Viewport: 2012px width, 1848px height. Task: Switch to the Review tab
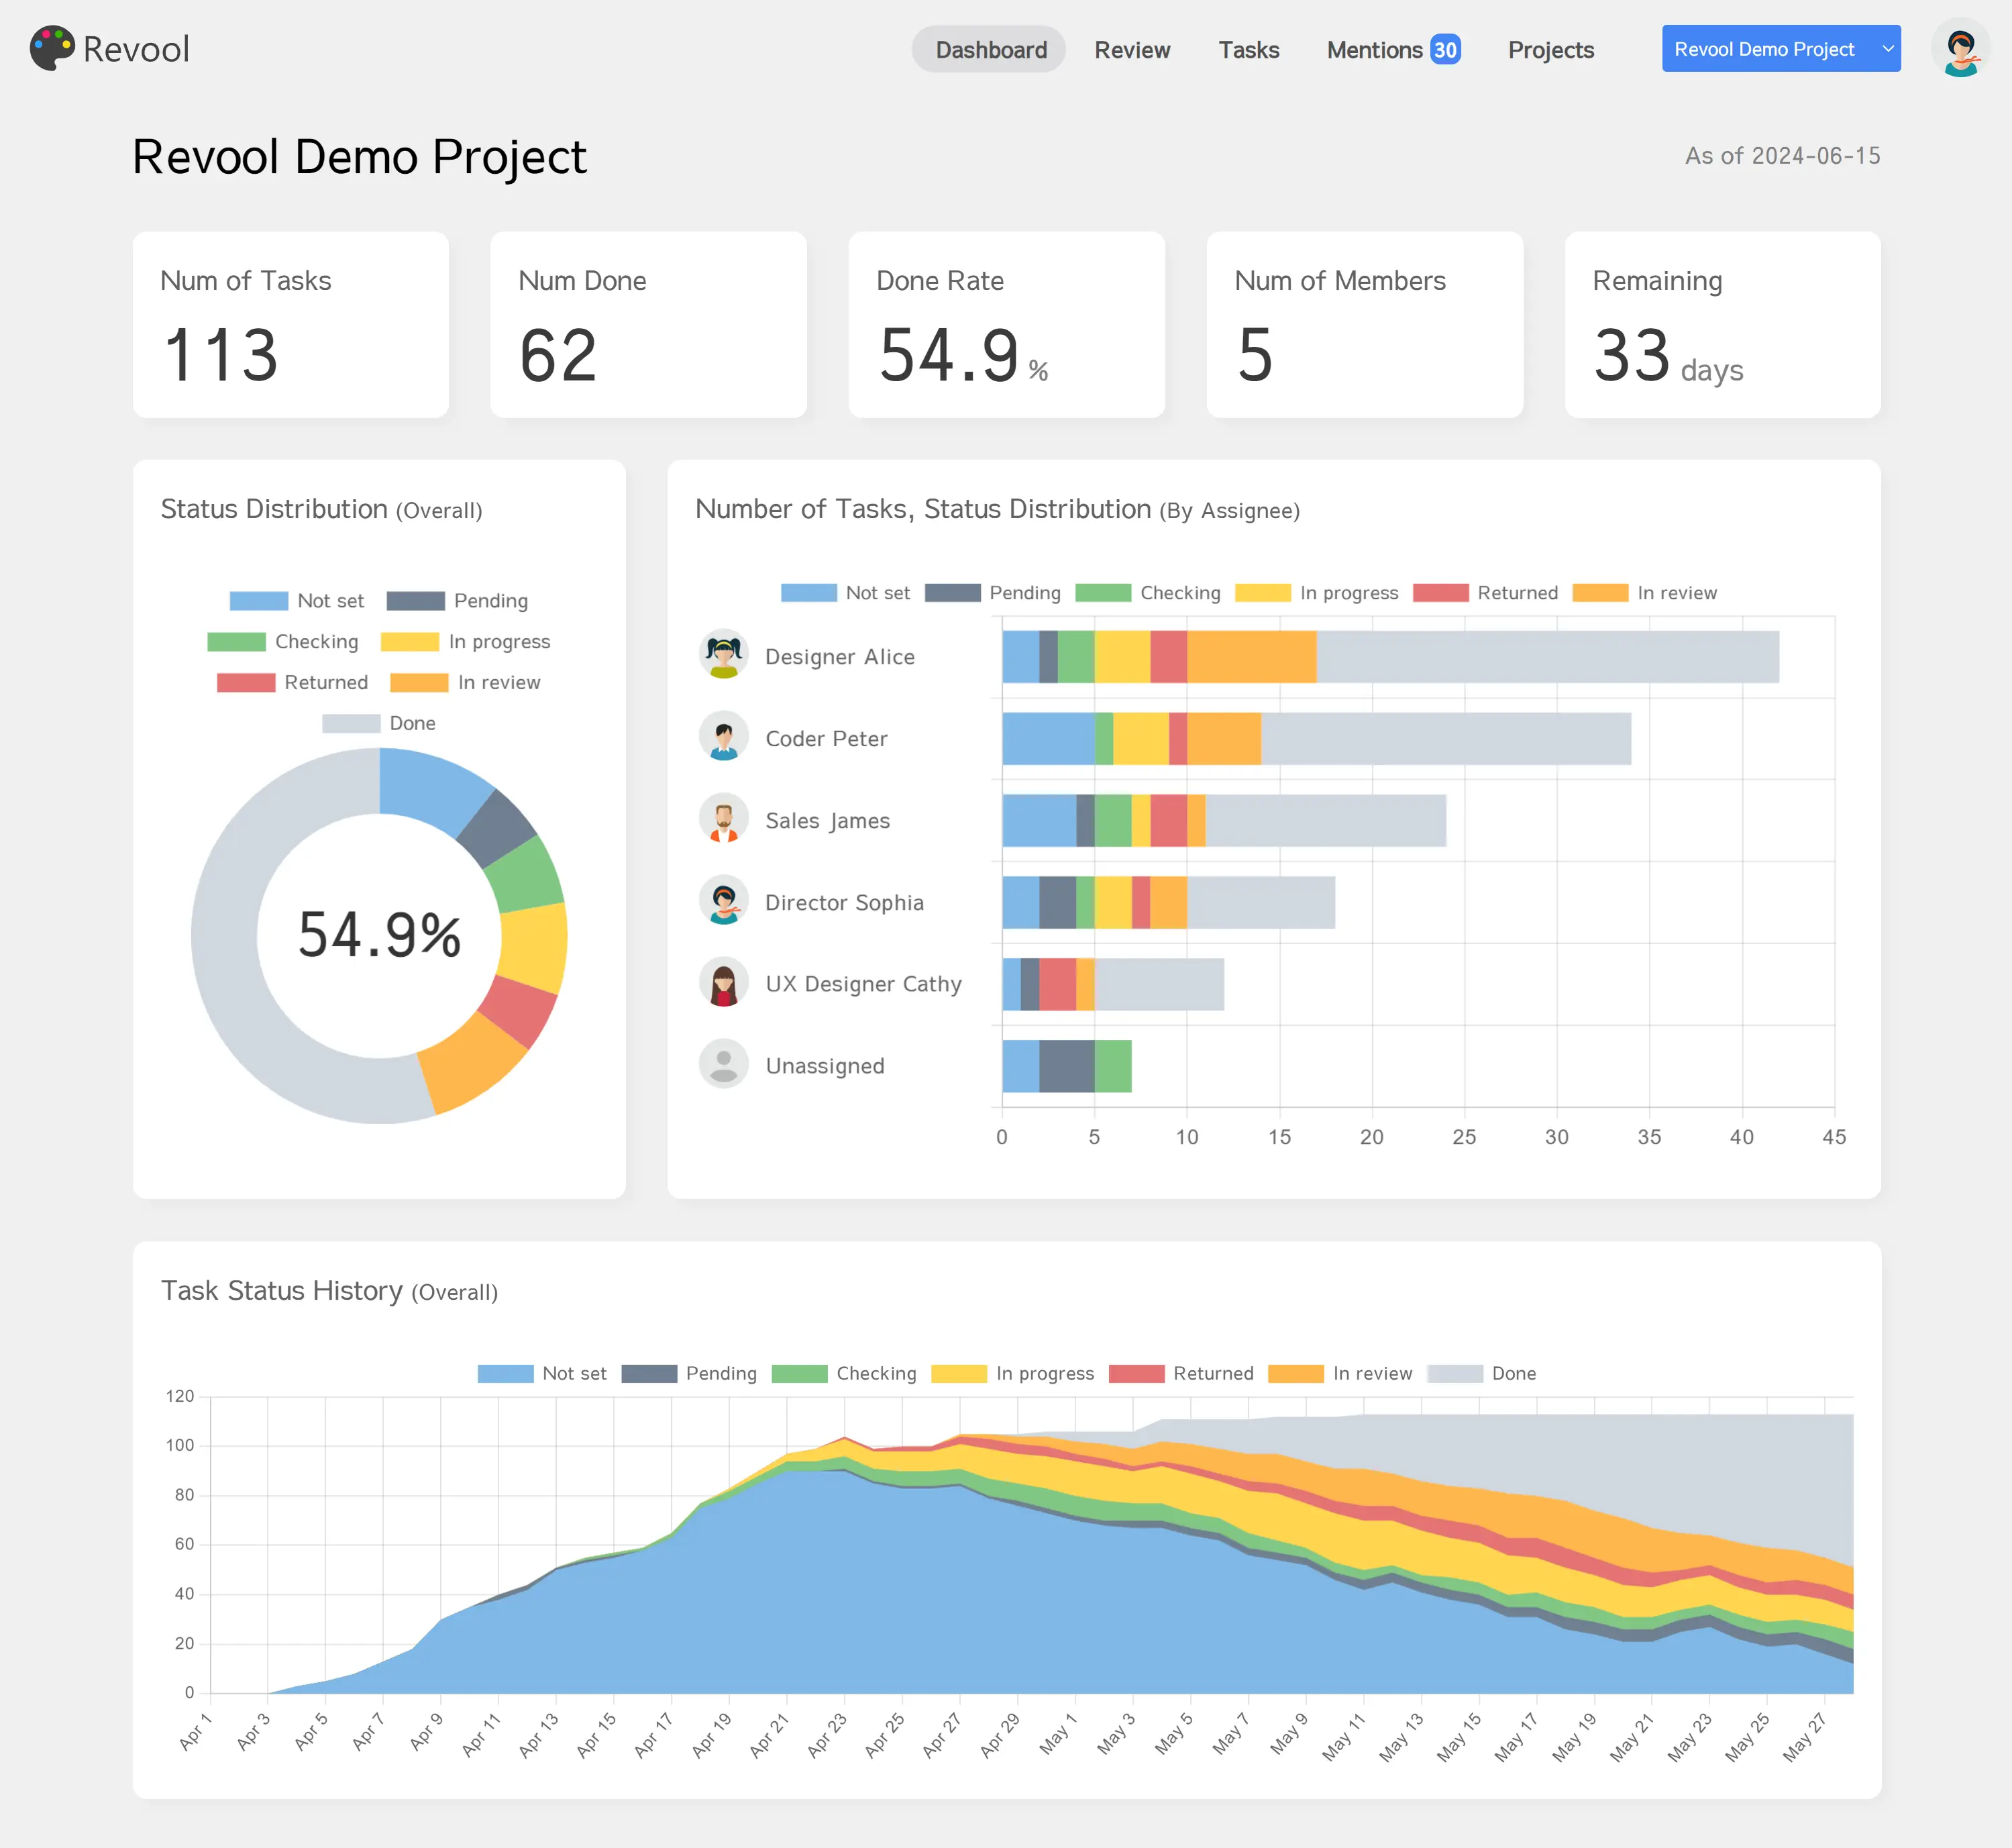pos(1132,49)
